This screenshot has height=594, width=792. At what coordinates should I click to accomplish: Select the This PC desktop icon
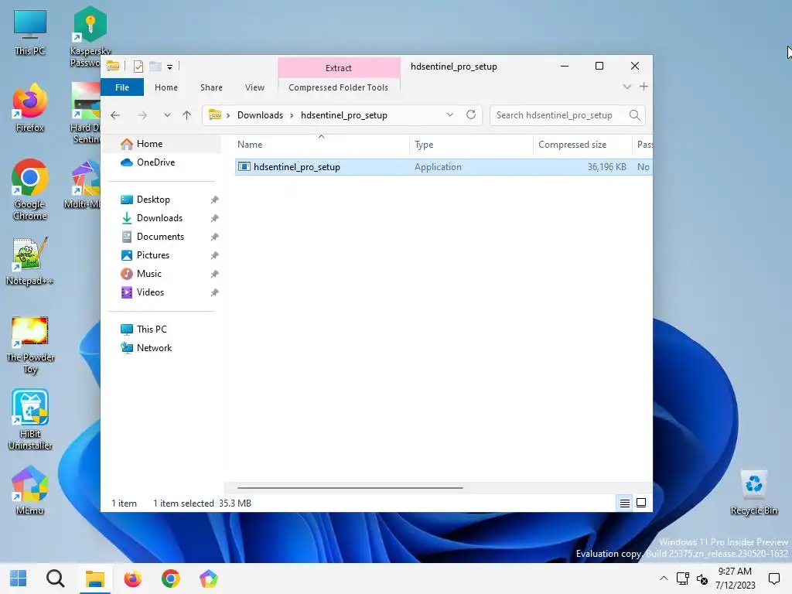click(x=30, y=32)
